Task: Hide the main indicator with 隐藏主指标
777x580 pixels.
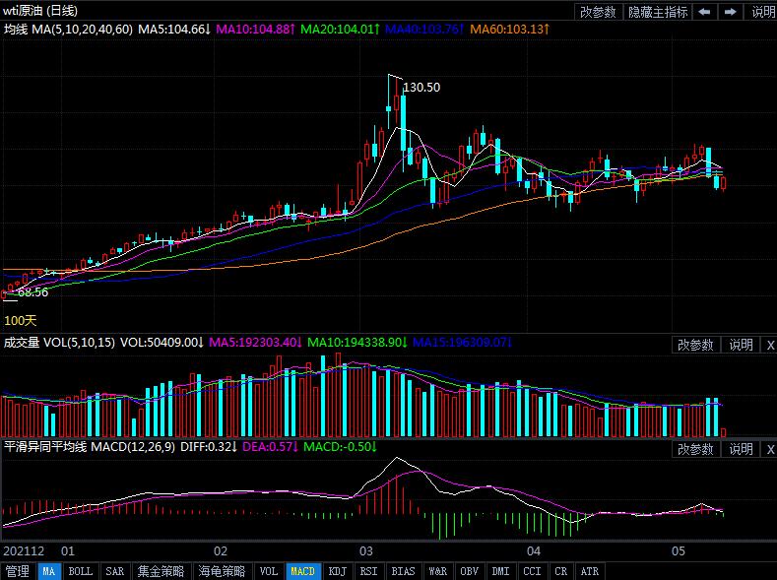Action: (658, 12)
